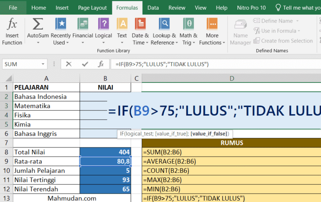Screen dimensions: 321x202
Task: Click the Insert Function fx icon
Action: tap(13, 25)
